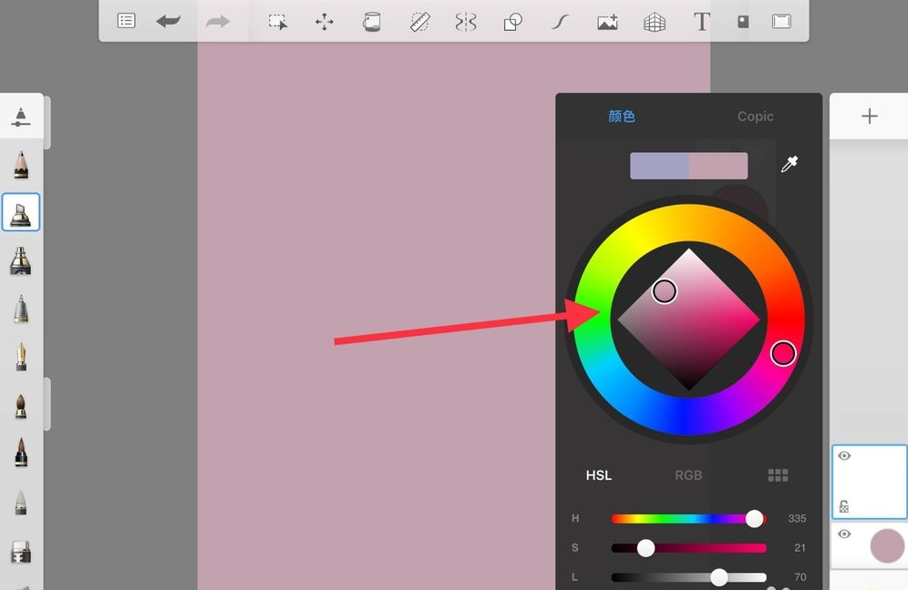Toggle visibility of the top layer
The width and height of the screenshot is (908, 590).
tap(844, 456)
